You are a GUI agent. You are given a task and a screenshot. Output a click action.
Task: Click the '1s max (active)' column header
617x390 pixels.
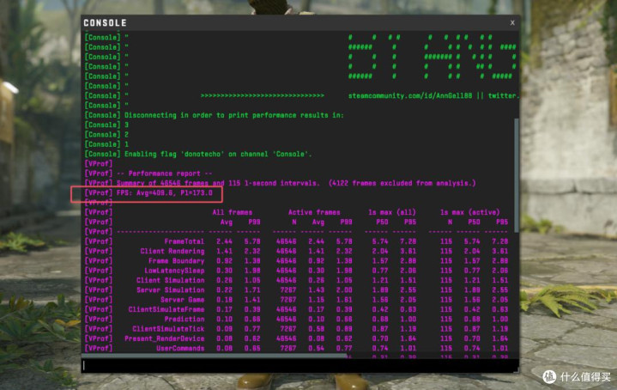point(470,212)
